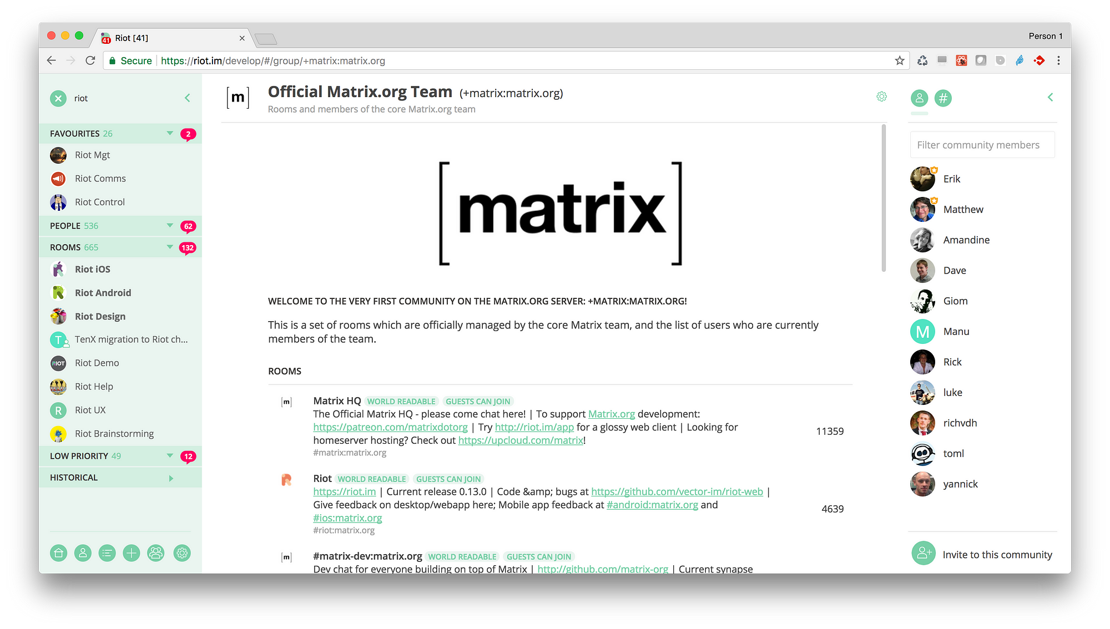This screenshot has width=1110, height=629.
Task: Click the Filter community members input field
Action: [983, 145]
